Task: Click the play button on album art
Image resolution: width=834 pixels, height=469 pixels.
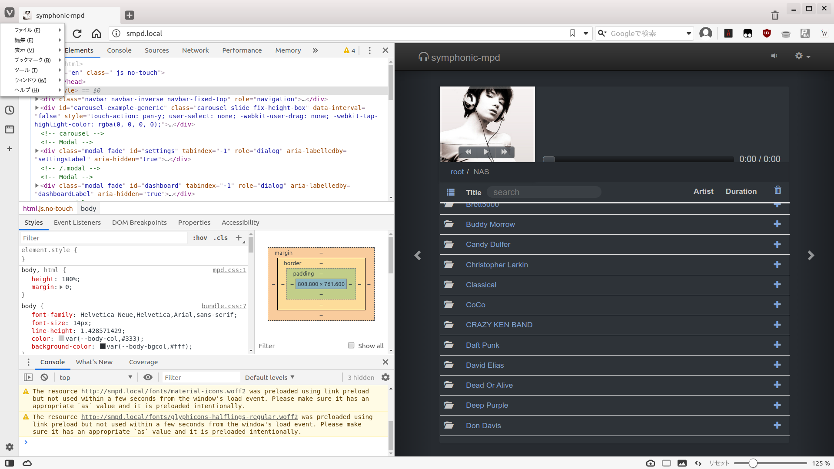Action: 486,152
